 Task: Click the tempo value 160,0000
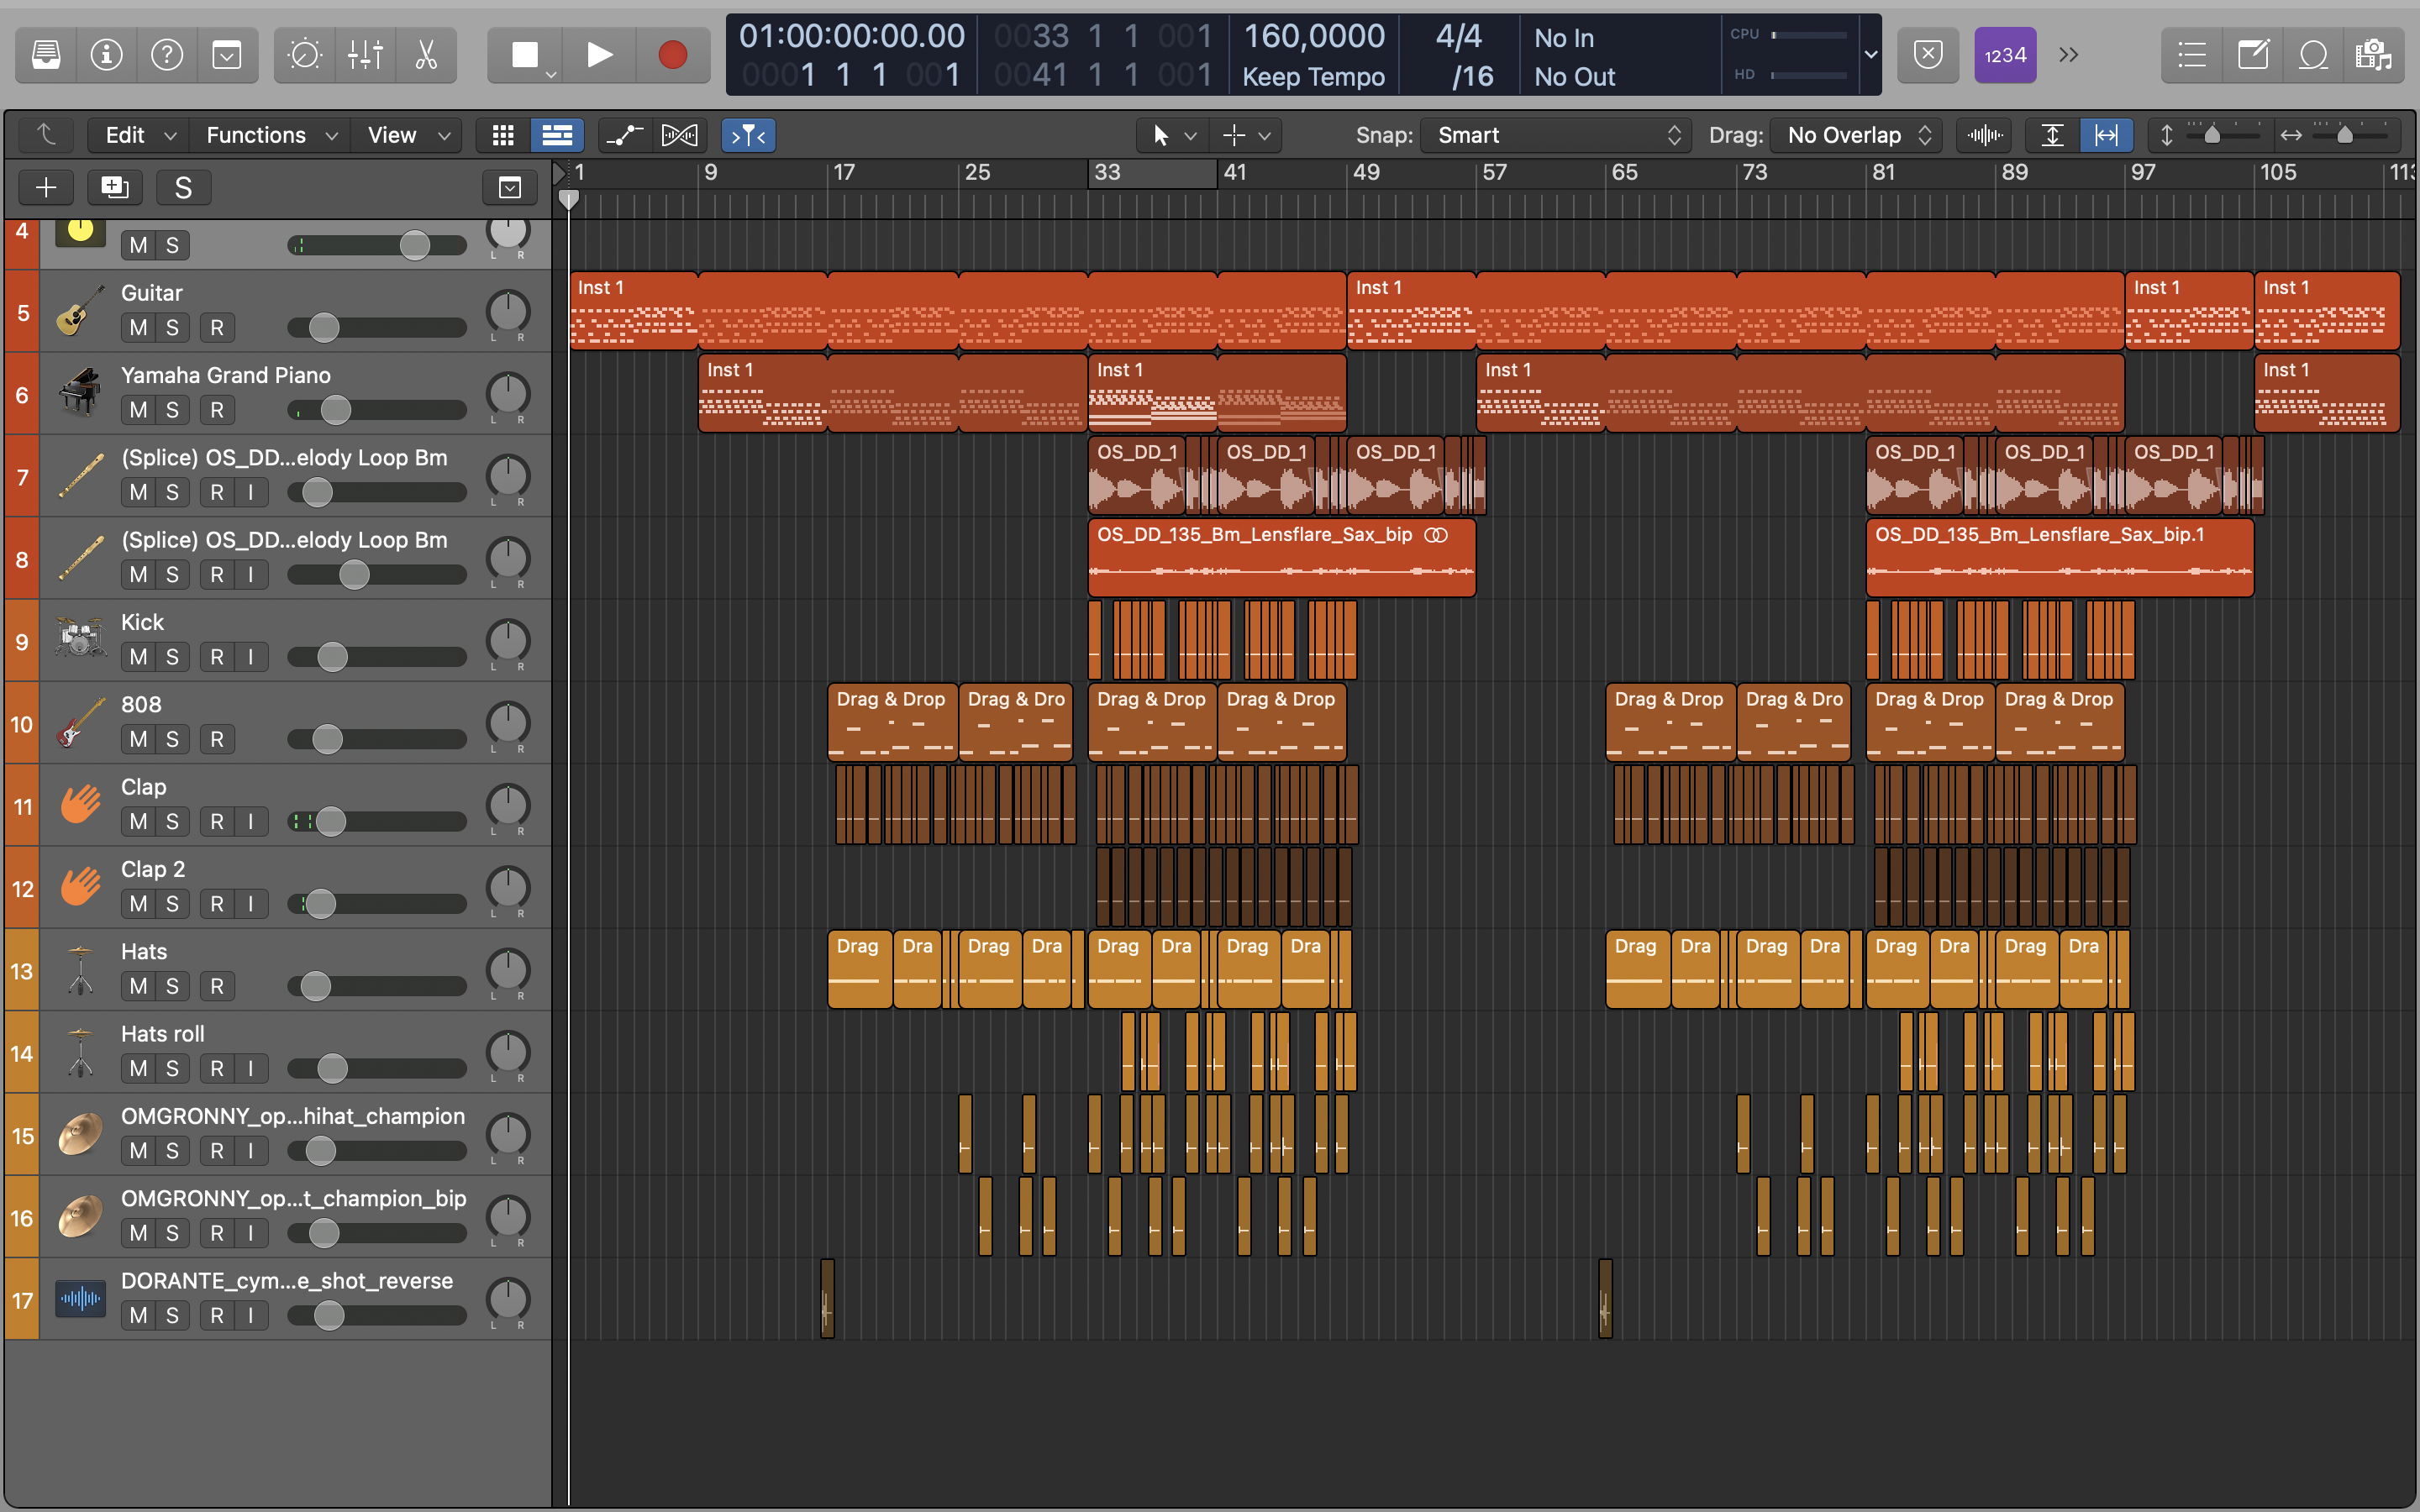point(1313,36)
